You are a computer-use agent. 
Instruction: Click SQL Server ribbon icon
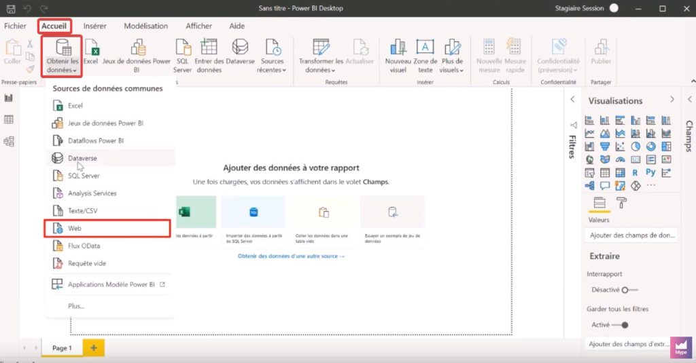(x=182, y=56)
